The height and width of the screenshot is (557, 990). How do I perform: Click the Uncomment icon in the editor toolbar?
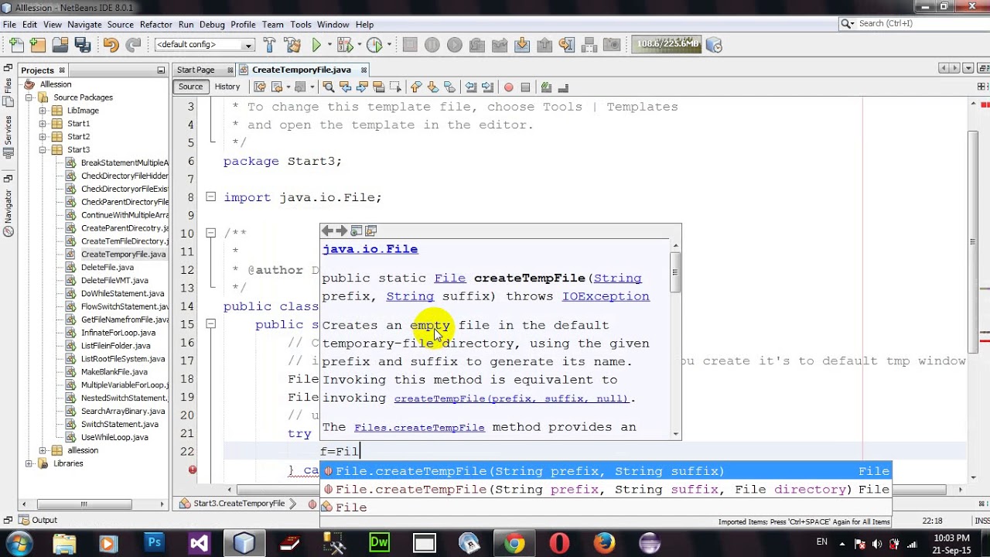tap(563, 87)
